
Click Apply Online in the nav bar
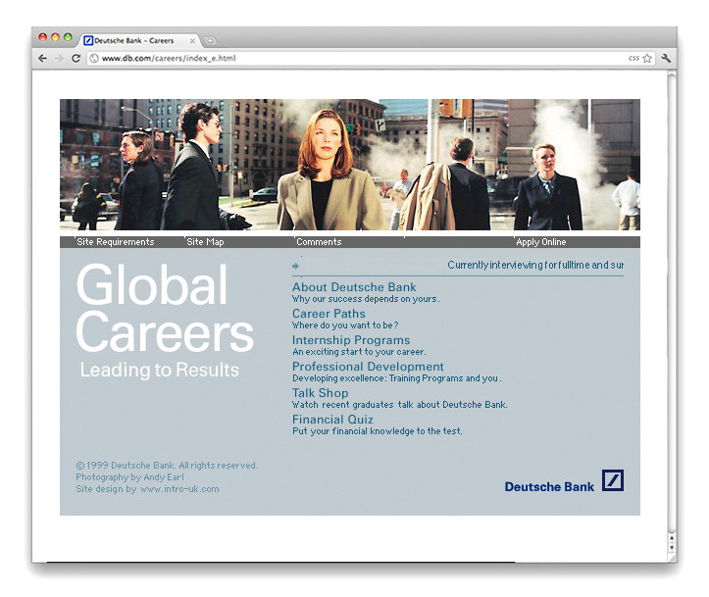coord(540,242)
